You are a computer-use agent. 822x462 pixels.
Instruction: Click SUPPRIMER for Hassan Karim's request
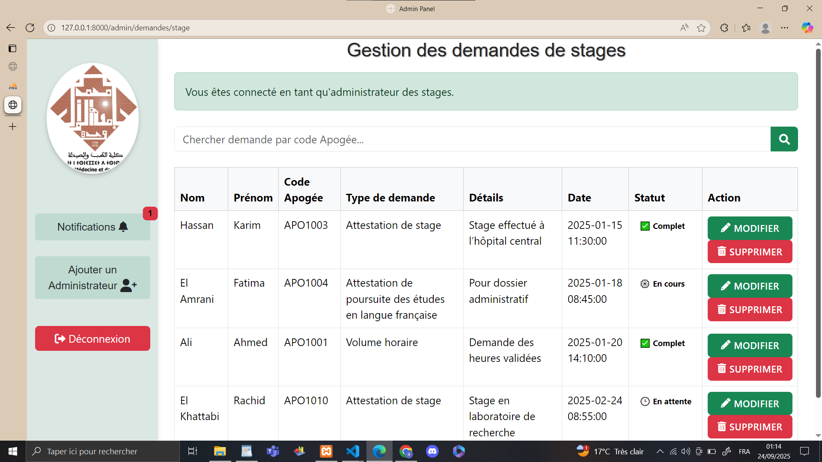click(750, 252)
